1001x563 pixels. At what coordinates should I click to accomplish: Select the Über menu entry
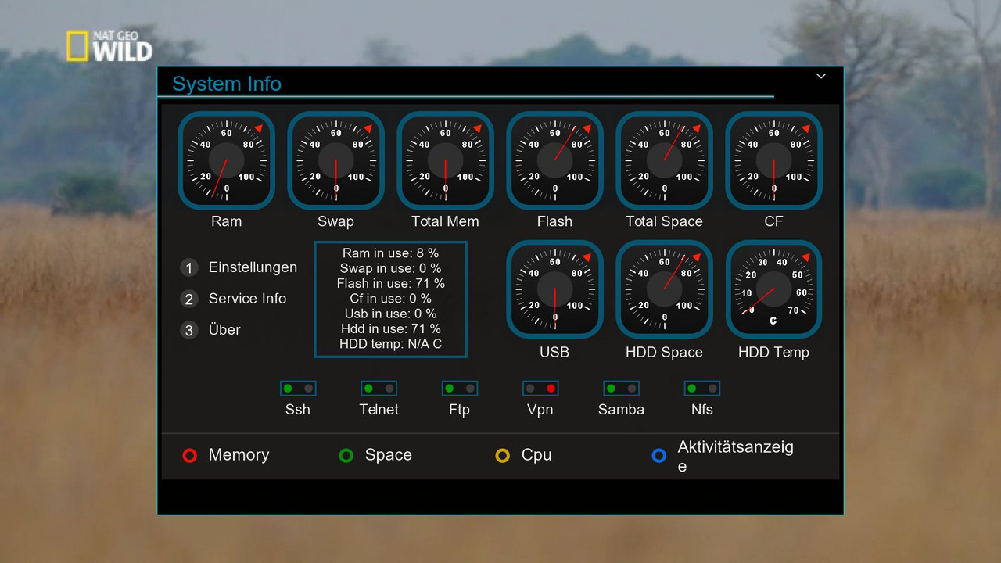(224, 330)
